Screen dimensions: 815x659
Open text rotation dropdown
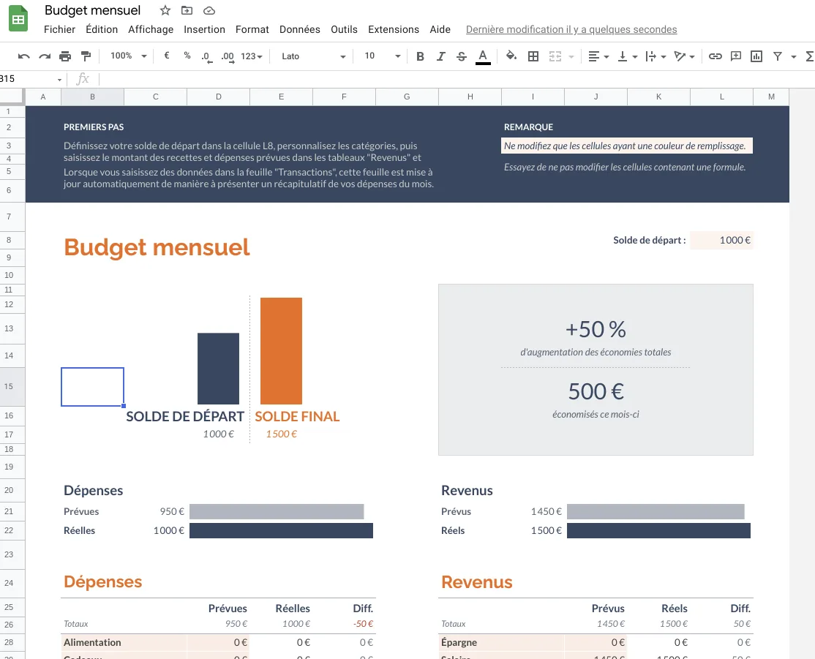(684, 56)
